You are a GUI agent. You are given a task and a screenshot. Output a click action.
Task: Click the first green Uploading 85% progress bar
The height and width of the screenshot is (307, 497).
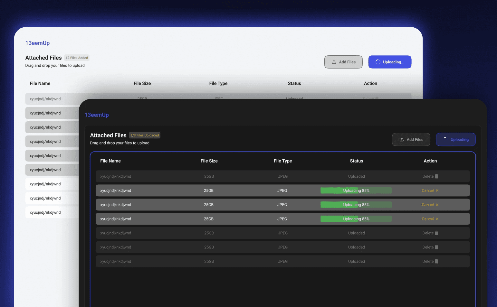[x=356, y=191]
